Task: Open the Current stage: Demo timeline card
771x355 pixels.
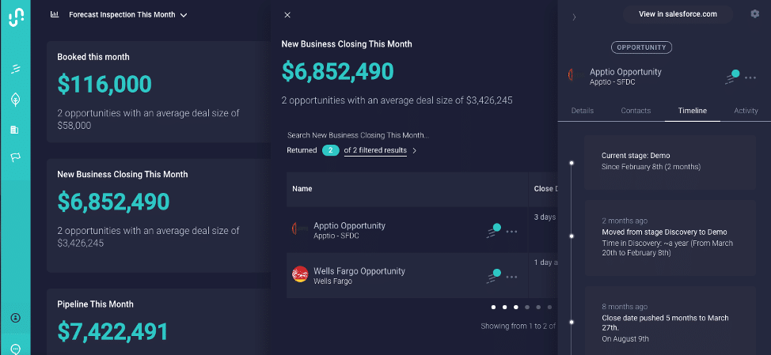Action: 670,162
